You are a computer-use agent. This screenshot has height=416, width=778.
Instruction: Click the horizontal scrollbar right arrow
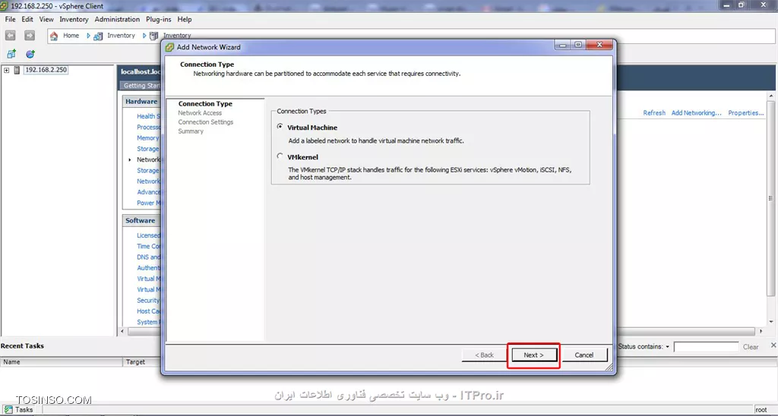(x=761, y=331)
